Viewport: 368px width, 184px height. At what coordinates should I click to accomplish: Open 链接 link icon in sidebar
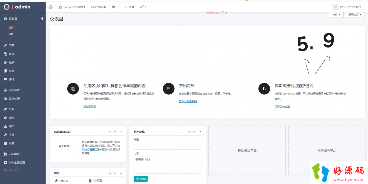pos(5,62)
